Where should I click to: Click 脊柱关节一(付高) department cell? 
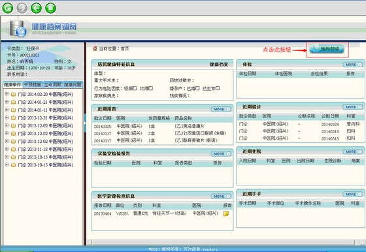pyautogui.click(x=169, y=213)
